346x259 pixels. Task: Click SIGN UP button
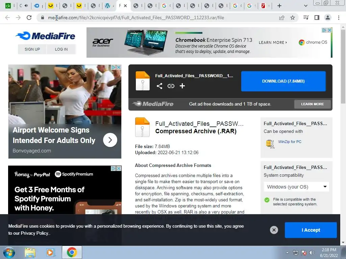32,49
